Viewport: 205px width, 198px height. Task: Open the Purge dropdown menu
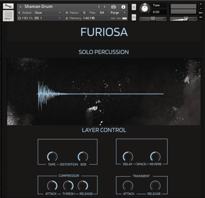[x=118, y=13]
